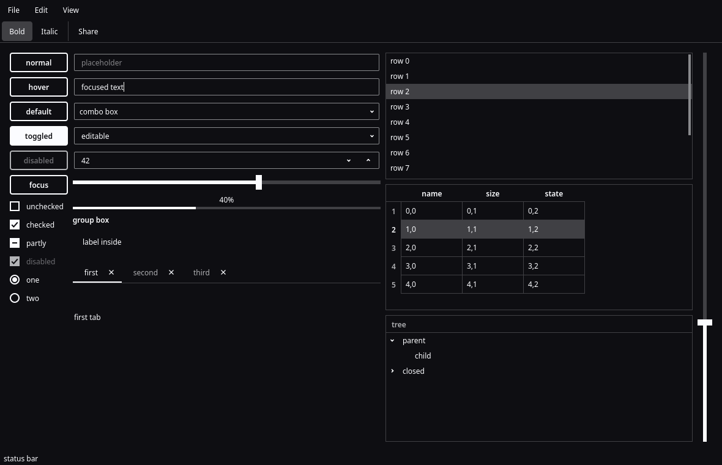722x465 pixels.
Task: Click the state column header
Action: pos(554,194)
